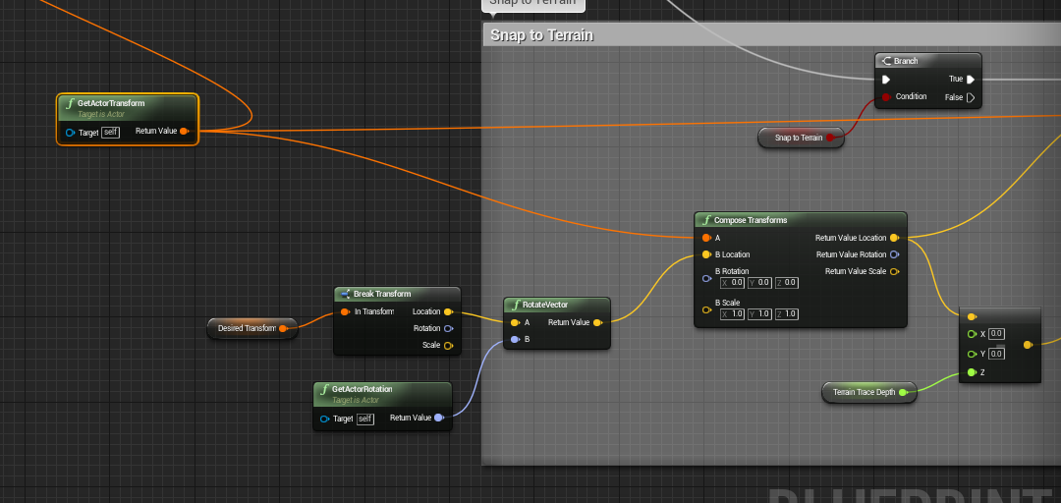Click Branch False execution output pin
1061x503 pixels.
click(971, 97)
